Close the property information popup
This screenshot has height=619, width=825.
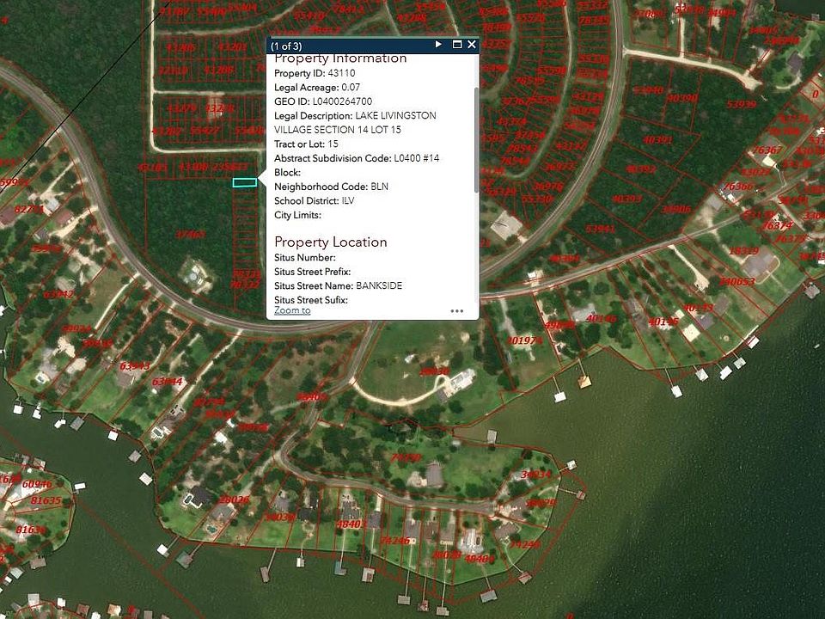tap(472, 45)
